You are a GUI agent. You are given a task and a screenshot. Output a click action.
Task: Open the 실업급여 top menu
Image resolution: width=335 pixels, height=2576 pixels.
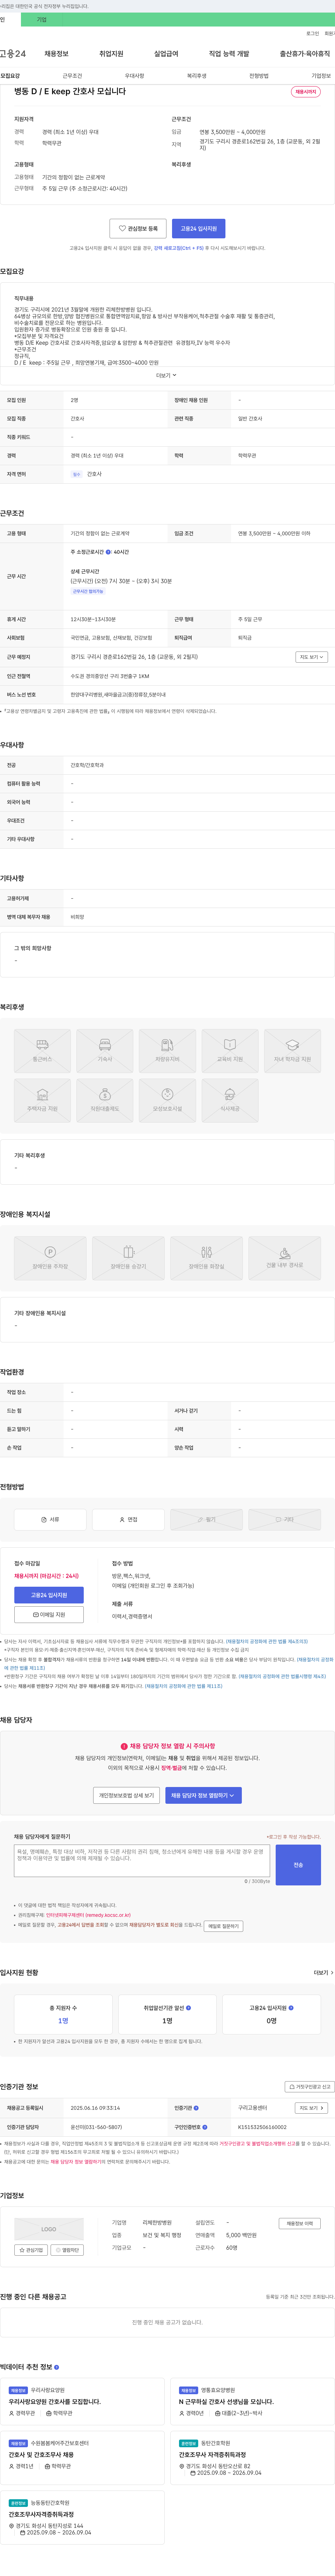pos(166,54)
